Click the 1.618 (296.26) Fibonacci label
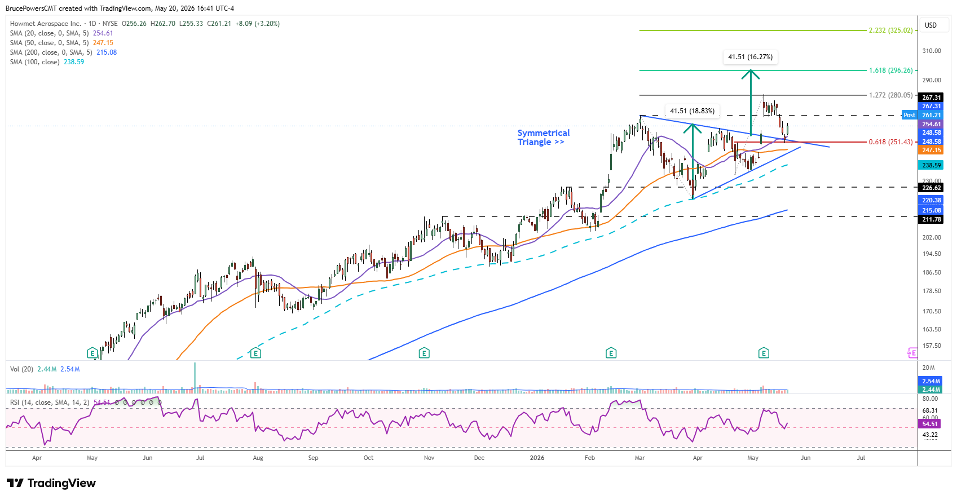The image size is (957, 500). coord(890,70)
